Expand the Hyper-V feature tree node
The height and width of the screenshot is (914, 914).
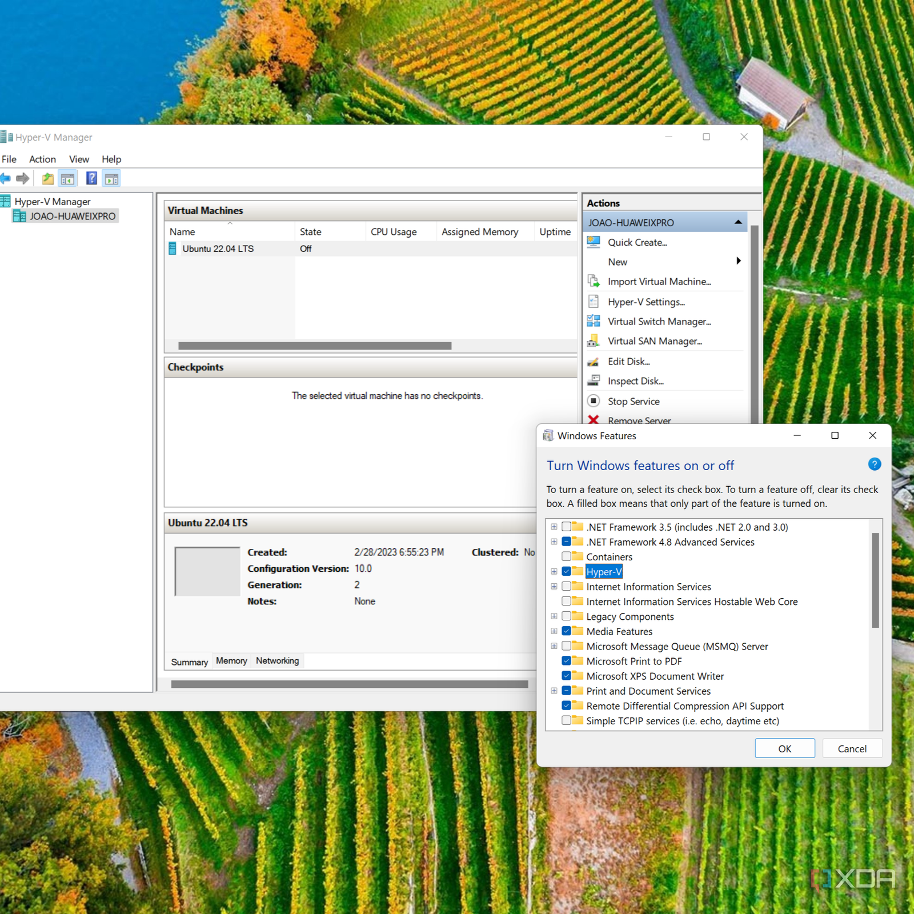click(x=554, y=571)
